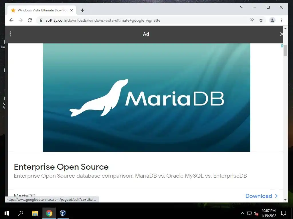Show hidden system tray icons
The width and height of the screenshot is (293, 219).
[x=242, y=213]
